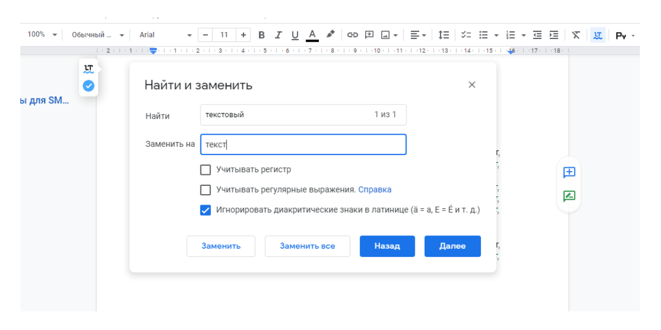Click the suggest edits icon on right side
661x330 pixels.
coord(569,196)
